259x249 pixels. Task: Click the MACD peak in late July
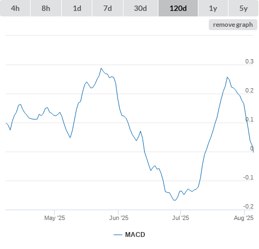(x=227, y=77)
